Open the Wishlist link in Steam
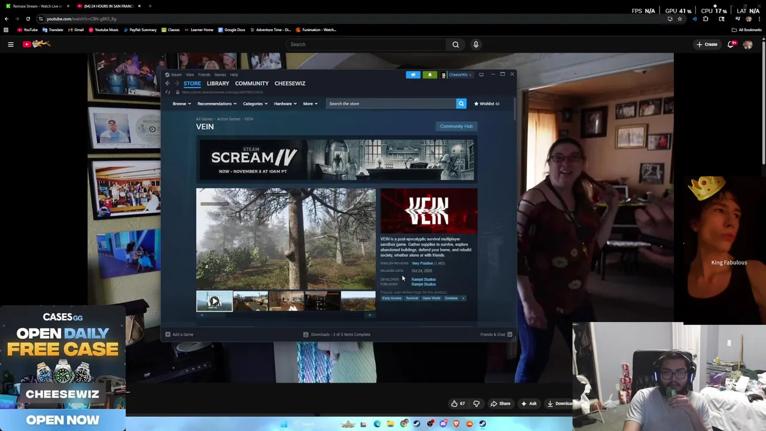This screenshot has height=431, width=766. [487, 104]
